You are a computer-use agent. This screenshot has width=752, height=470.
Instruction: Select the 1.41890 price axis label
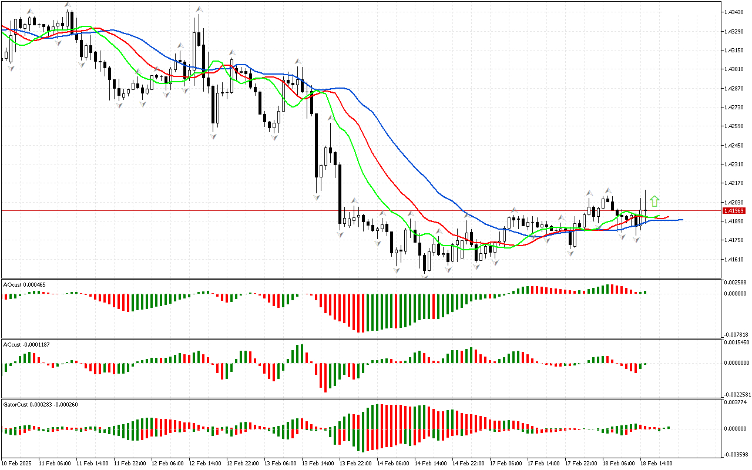(734, 221)
